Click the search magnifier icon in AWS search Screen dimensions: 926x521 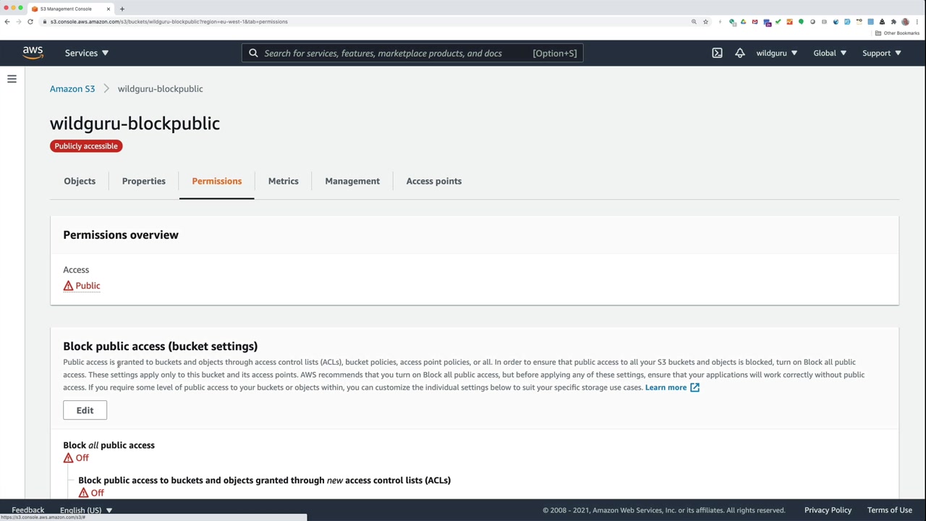pos(253,53)
